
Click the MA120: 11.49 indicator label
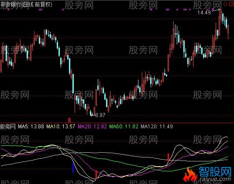pyautogui.click(x=157, y=127)
